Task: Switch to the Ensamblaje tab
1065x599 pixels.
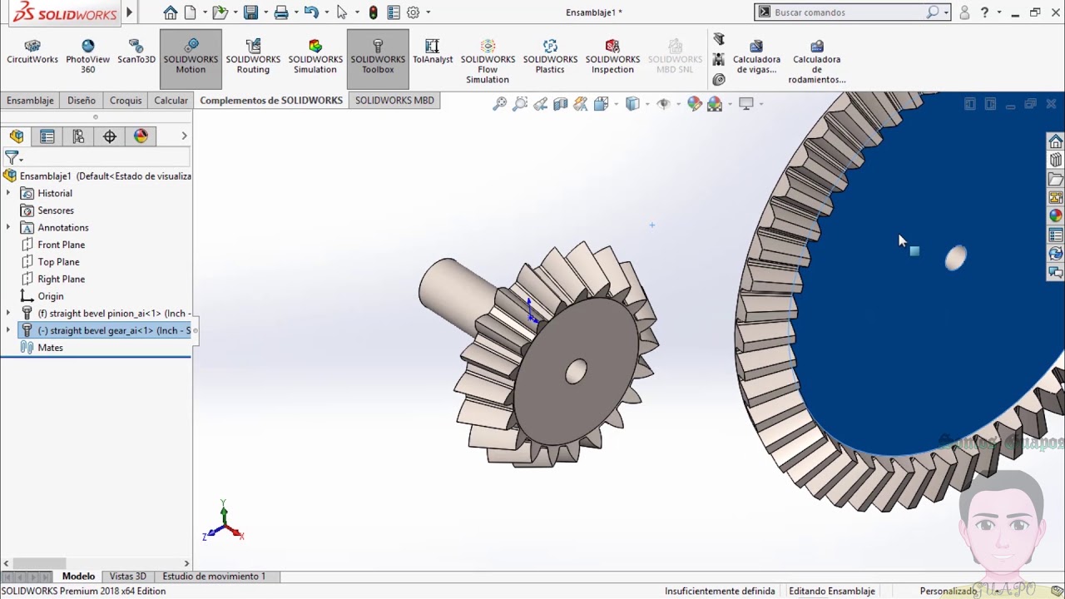Action: (30, 100)
